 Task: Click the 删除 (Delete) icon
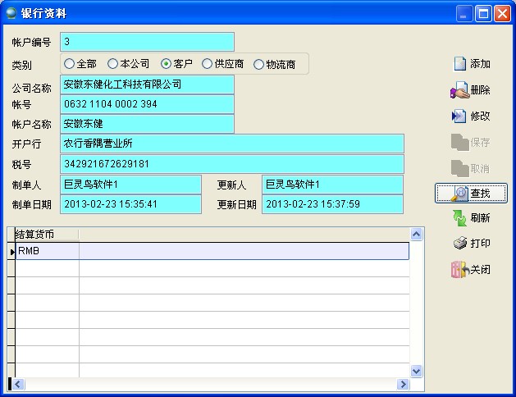459,90
